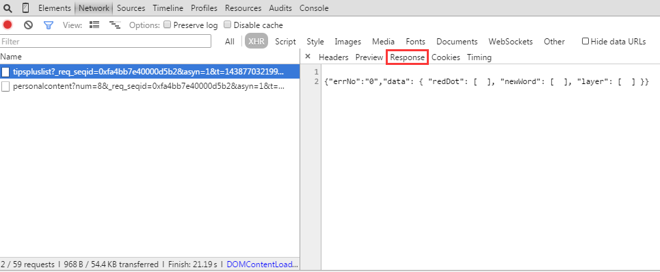
Task: Filter requests by Images
Action: (348, 42)
